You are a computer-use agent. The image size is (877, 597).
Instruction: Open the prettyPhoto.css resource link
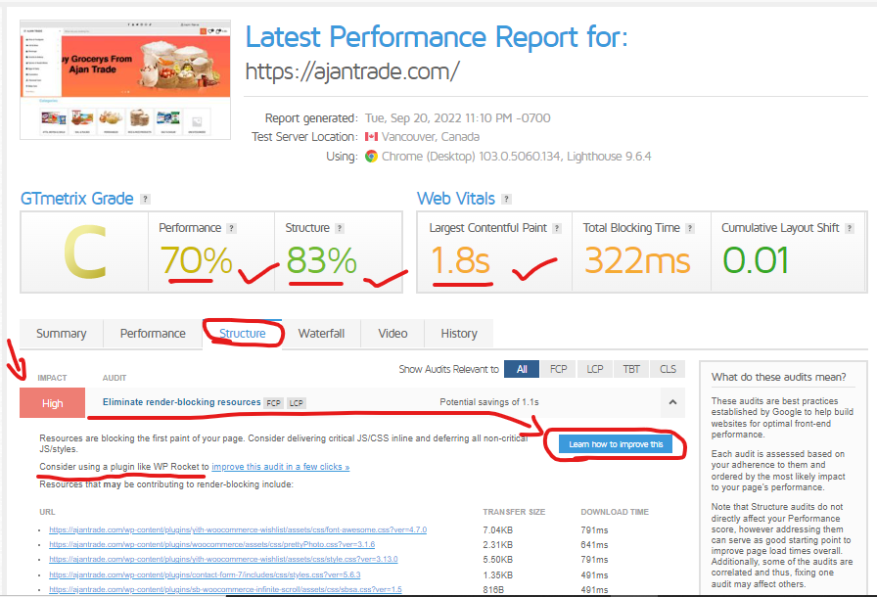coord(212,544)
